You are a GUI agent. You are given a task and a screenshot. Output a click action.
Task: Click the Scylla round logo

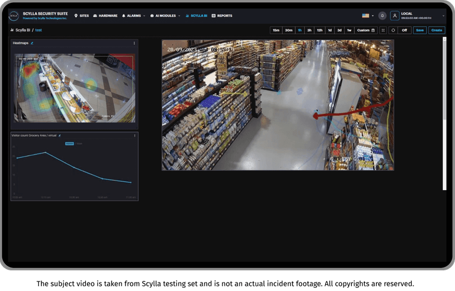[13, 16]
